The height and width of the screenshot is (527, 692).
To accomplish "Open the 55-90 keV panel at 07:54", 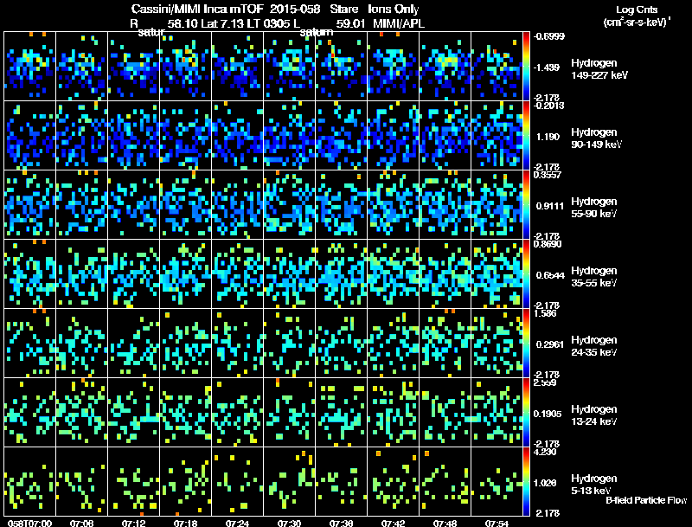I will (x=497, y=204).
